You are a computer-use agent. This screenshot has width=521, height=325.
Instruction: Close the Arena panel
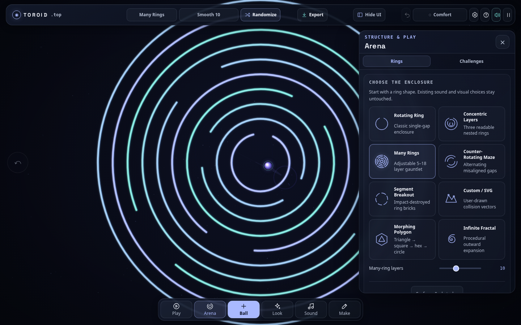503,42
